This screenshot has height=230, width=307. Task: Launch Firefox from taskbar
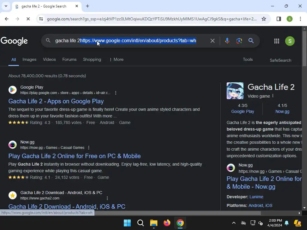pyautogui.click(x=167, y=223)
